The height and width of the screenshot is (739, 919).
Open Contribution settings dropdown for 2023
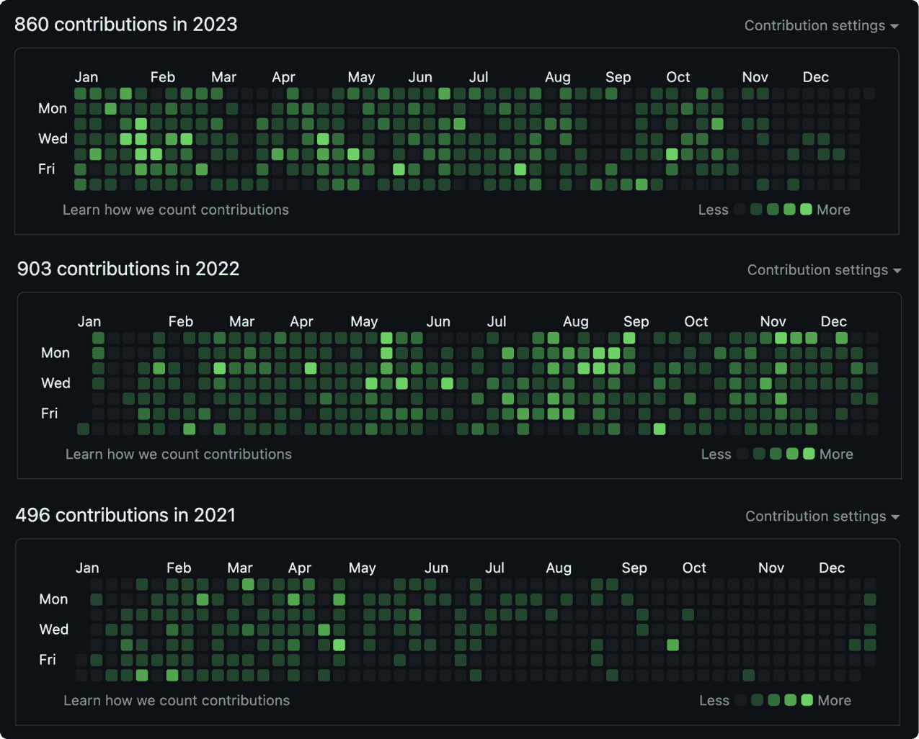[821, 25]
